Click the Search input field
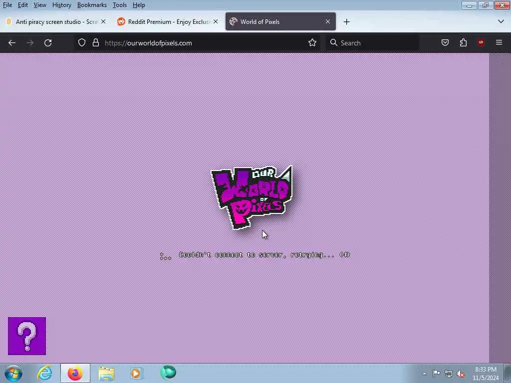Viewport: 511px width, 383px height. click(x=372, y=43)
